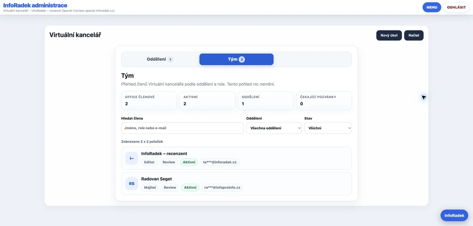Click the Oddělení stat card
The image size is (473, 226).
(x=266, y=101)
